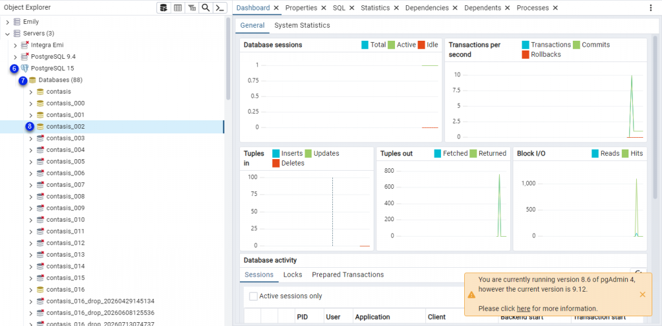Select the Sessions activity tab
The width and height of the screenshot is (662, 326).
click(x=259, y=274)
